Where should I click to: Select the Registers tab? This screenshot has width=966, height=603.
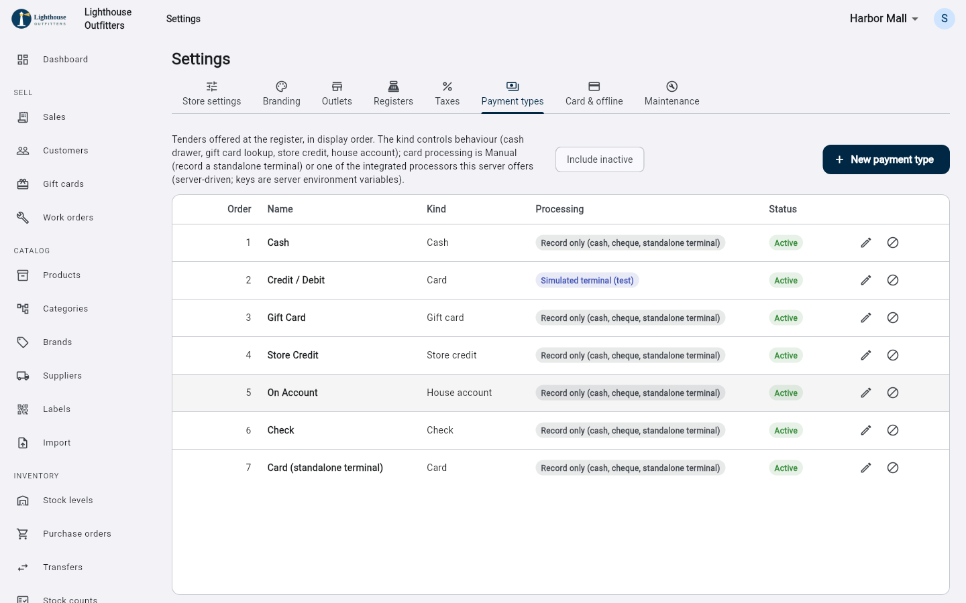(393, 94)
